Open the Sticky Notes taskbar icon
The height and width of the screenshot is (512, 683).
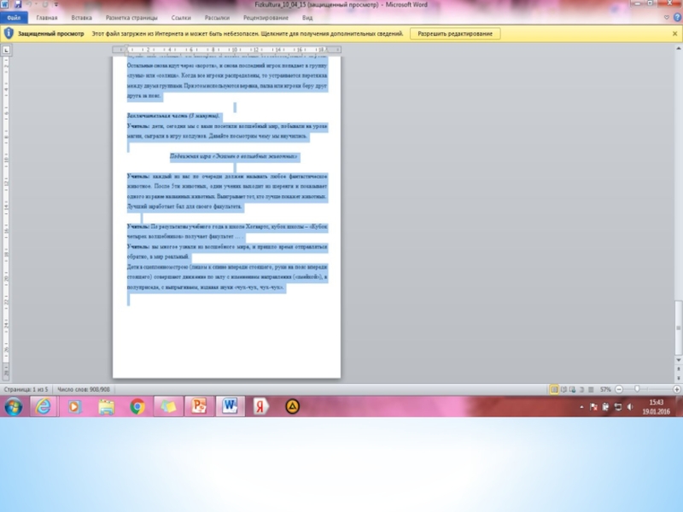[168, 407]
